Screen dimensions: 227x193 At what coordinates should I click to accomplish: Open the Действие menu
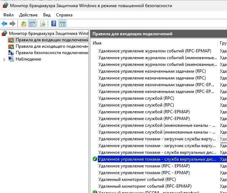(29, 15)
